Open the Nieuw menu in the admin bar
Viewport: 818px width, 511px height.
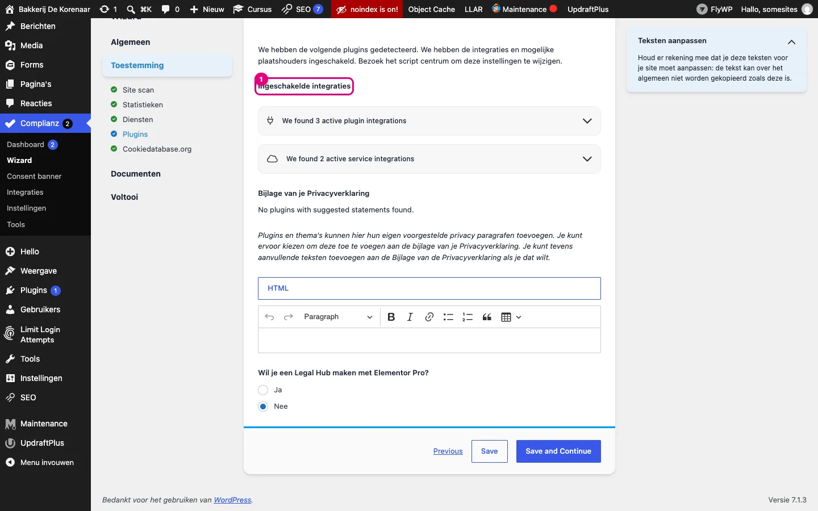click(207, 9)
